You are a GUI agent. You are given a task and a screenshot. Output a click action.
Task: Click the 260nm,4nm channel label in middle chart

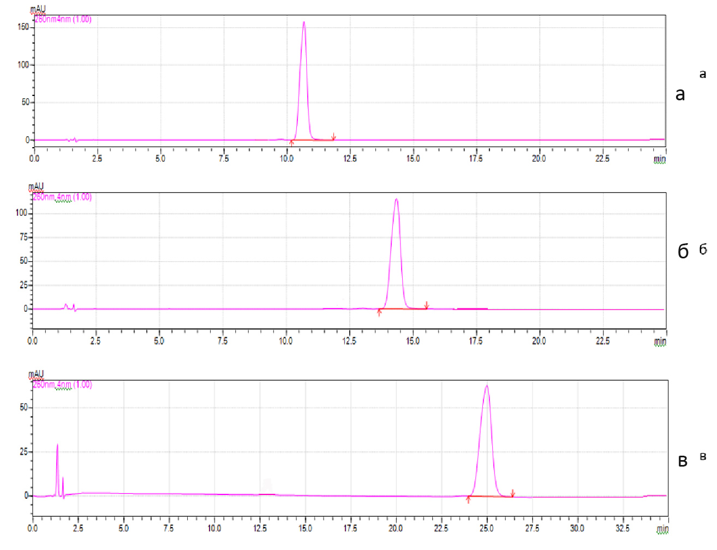click(x=62, y=197)
